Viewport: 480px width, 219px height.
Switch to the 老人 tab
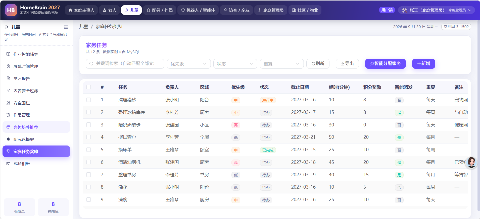point(109,10)
